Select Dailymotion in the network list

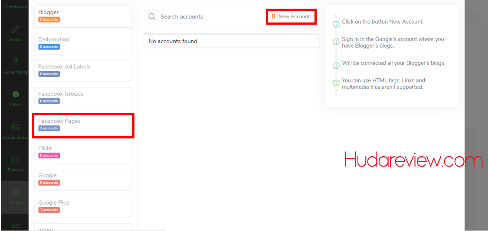[83, 43]
